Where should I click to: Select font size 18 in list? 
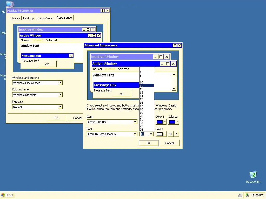pyautogui.click(x=147, y=109)
